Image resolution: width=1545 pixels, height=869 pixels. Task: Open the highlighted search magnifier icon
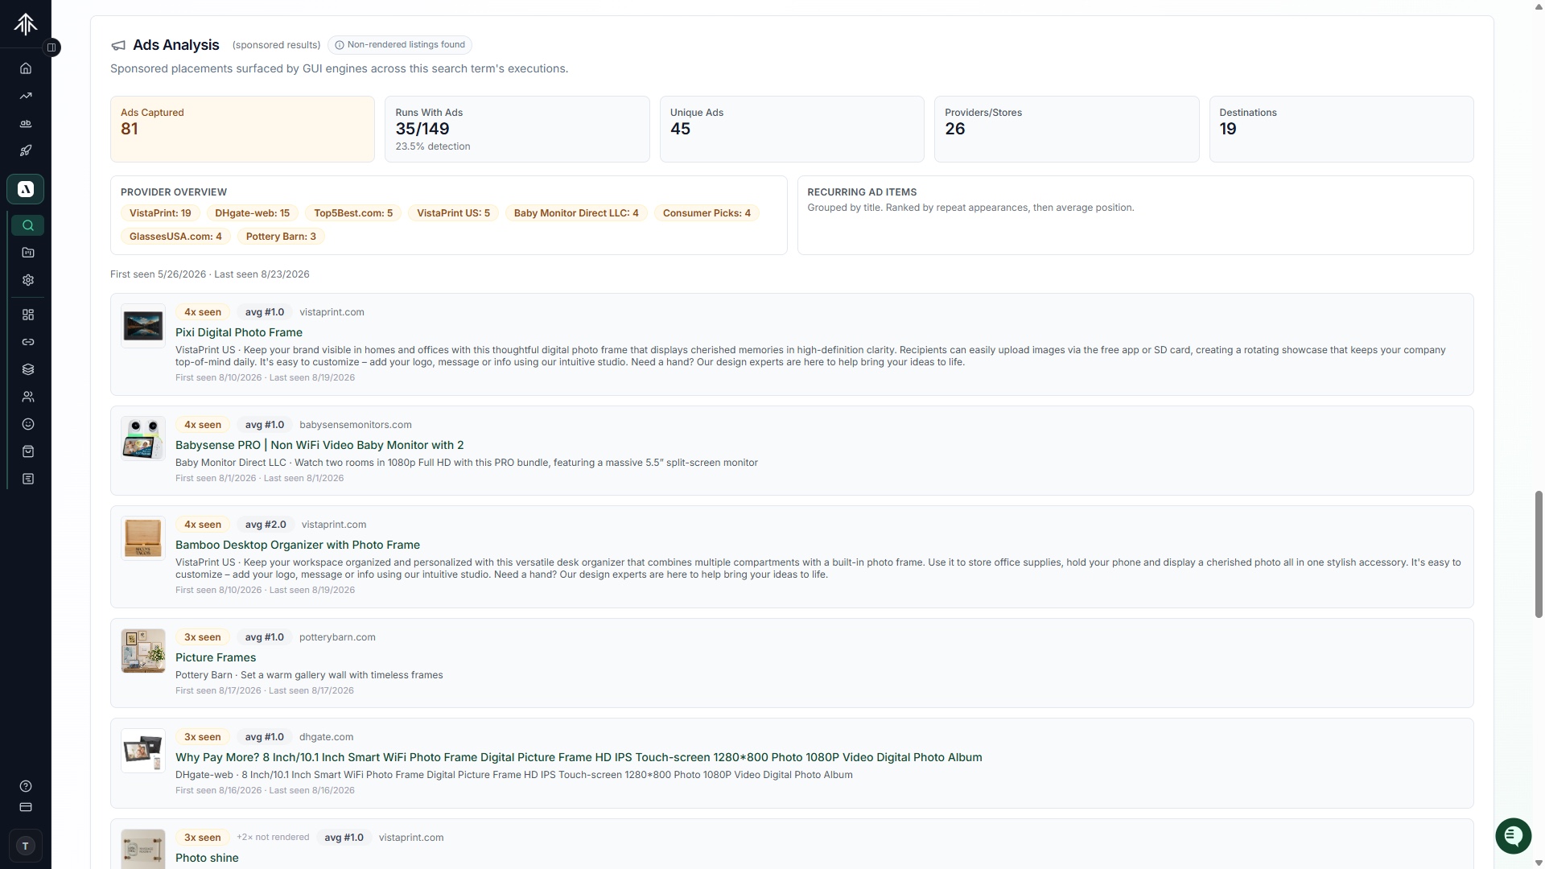coord(28,225)
